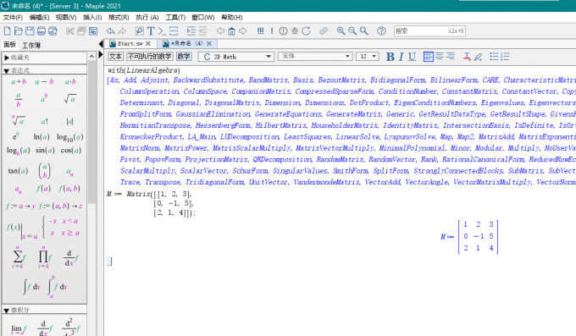This screenshot has height=336, width=576.
Task: Interrupt computation with the stop icon
Action: point(283,31)
